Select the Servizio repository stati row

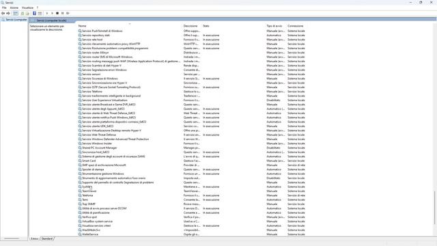click(192, 36)
